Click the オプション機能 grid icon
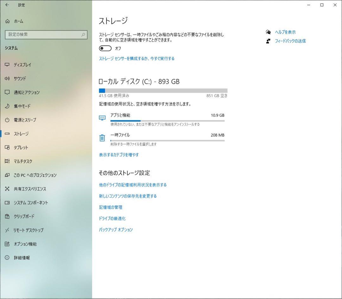Viewport: 342px width, 299px height. (7, 244)
